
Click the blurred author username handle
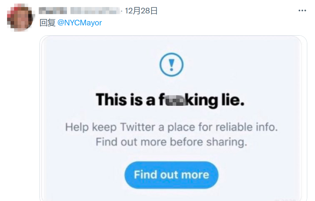[x=94, y=11]
